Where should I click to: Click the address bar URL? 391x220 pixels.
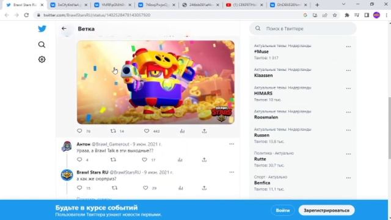point(97,15)
